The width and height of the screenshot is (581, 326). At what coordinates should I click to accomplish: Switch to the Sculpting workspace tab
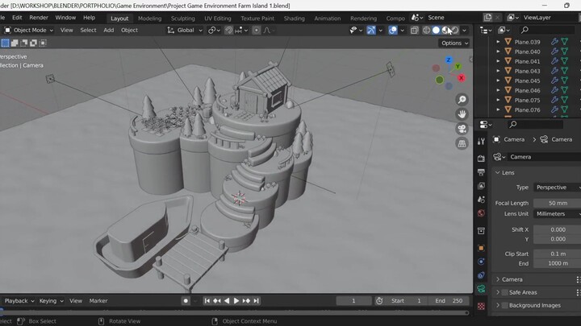182,18
